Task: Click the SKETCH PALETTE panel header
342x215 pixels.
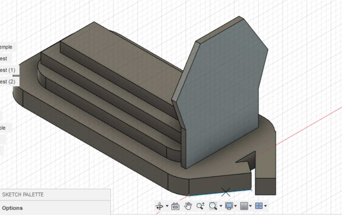Action: pyautogui.click(x=55, y=194)
